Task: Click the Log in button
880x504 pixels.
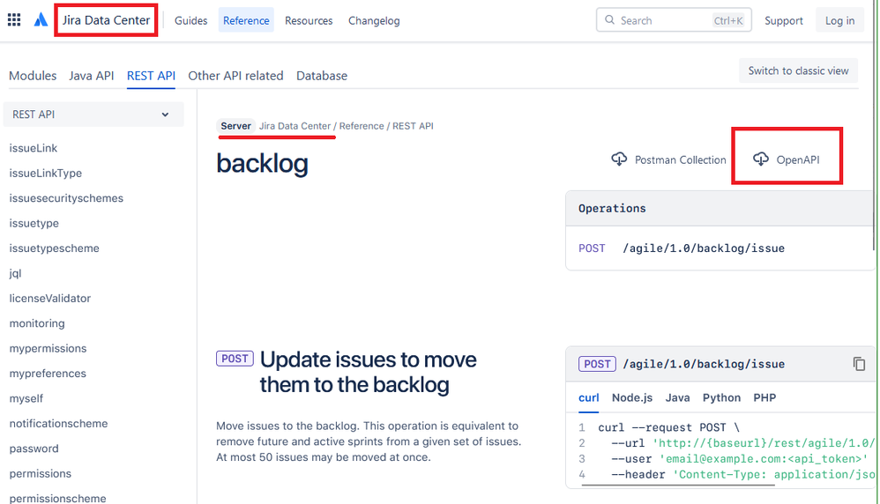Action: [839, 21]
